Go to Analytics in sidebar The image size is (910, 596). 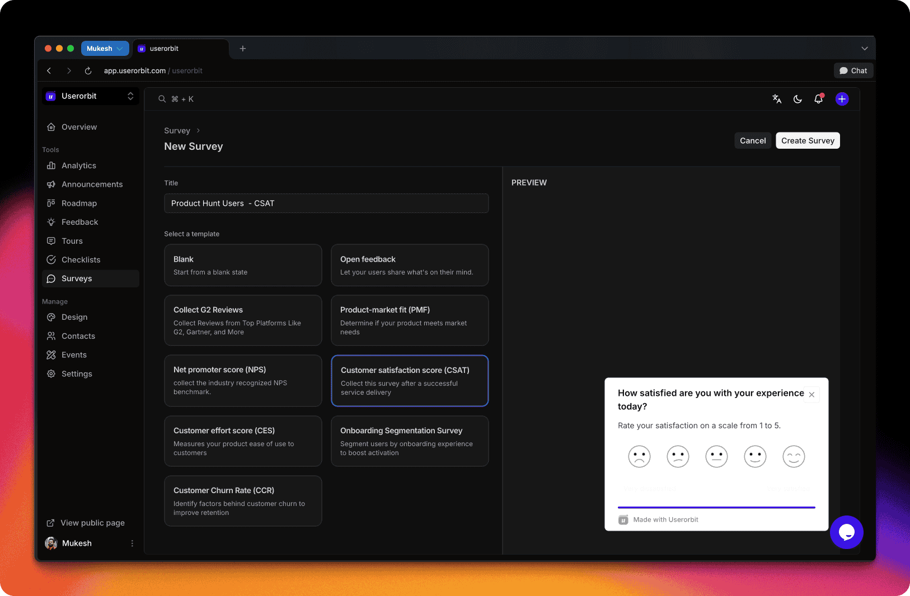(x=79, y=165)
